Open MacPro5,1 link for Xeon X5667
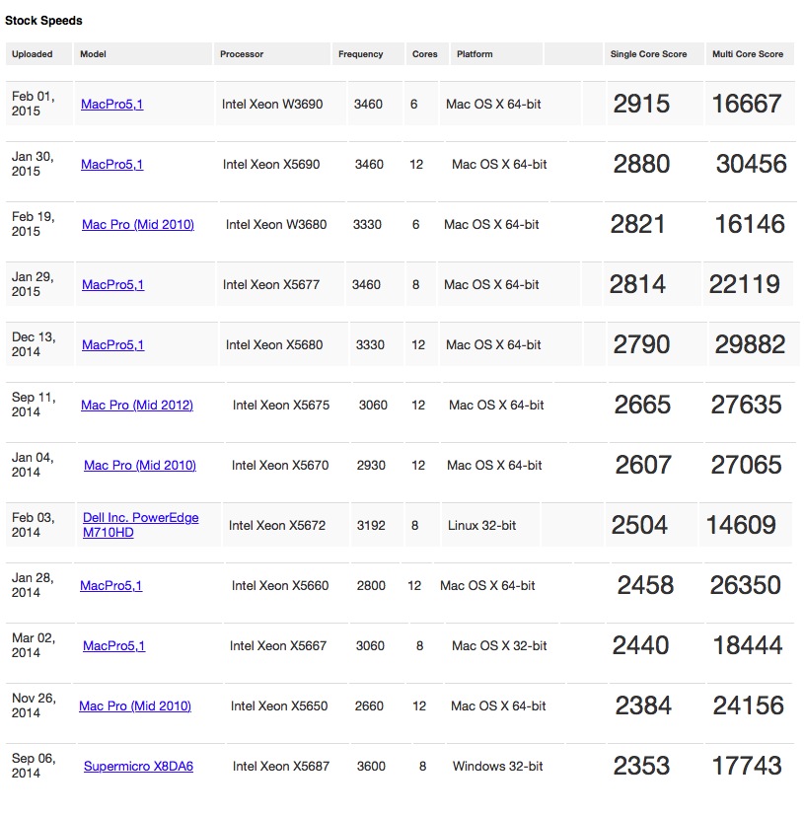The width and height of the screenshot is (804, 816). click(114, 646)
